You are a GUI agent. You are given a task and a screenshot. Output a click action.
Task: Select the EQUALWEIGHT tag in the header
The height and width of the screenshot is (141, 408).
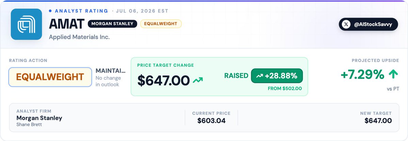pos(161,24)
